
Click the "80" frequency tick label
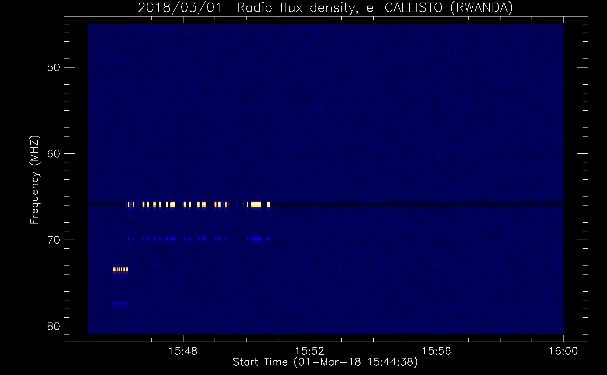[x=53, y=326]
